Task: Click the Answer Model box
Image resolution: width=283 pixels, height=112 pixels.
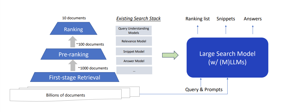Action: (134, 61)
